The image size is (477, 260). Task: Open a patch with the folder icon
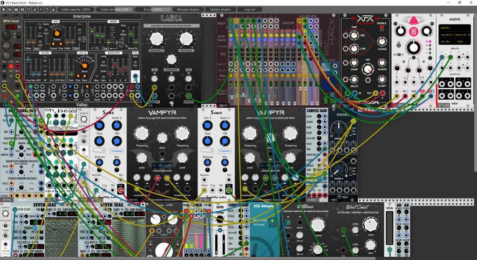(x=10, y=9)
